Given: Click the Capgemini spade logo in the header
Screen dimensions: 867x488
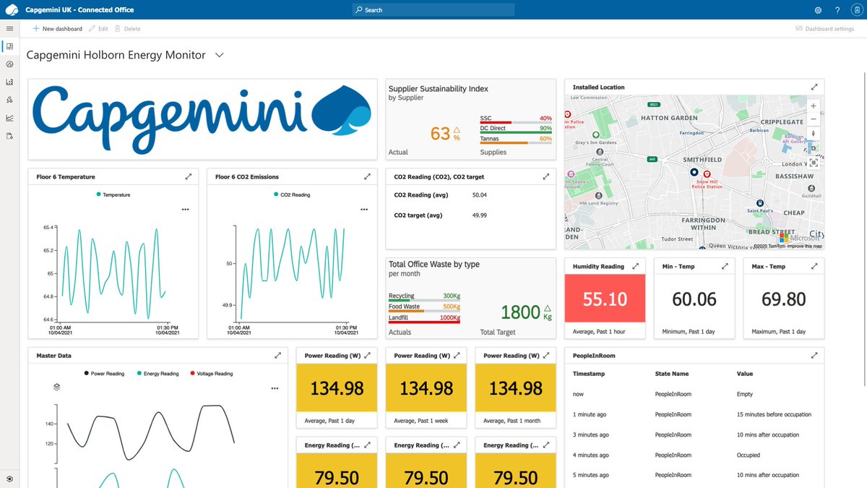Looking at the screenshot, I should click(11, 10).
